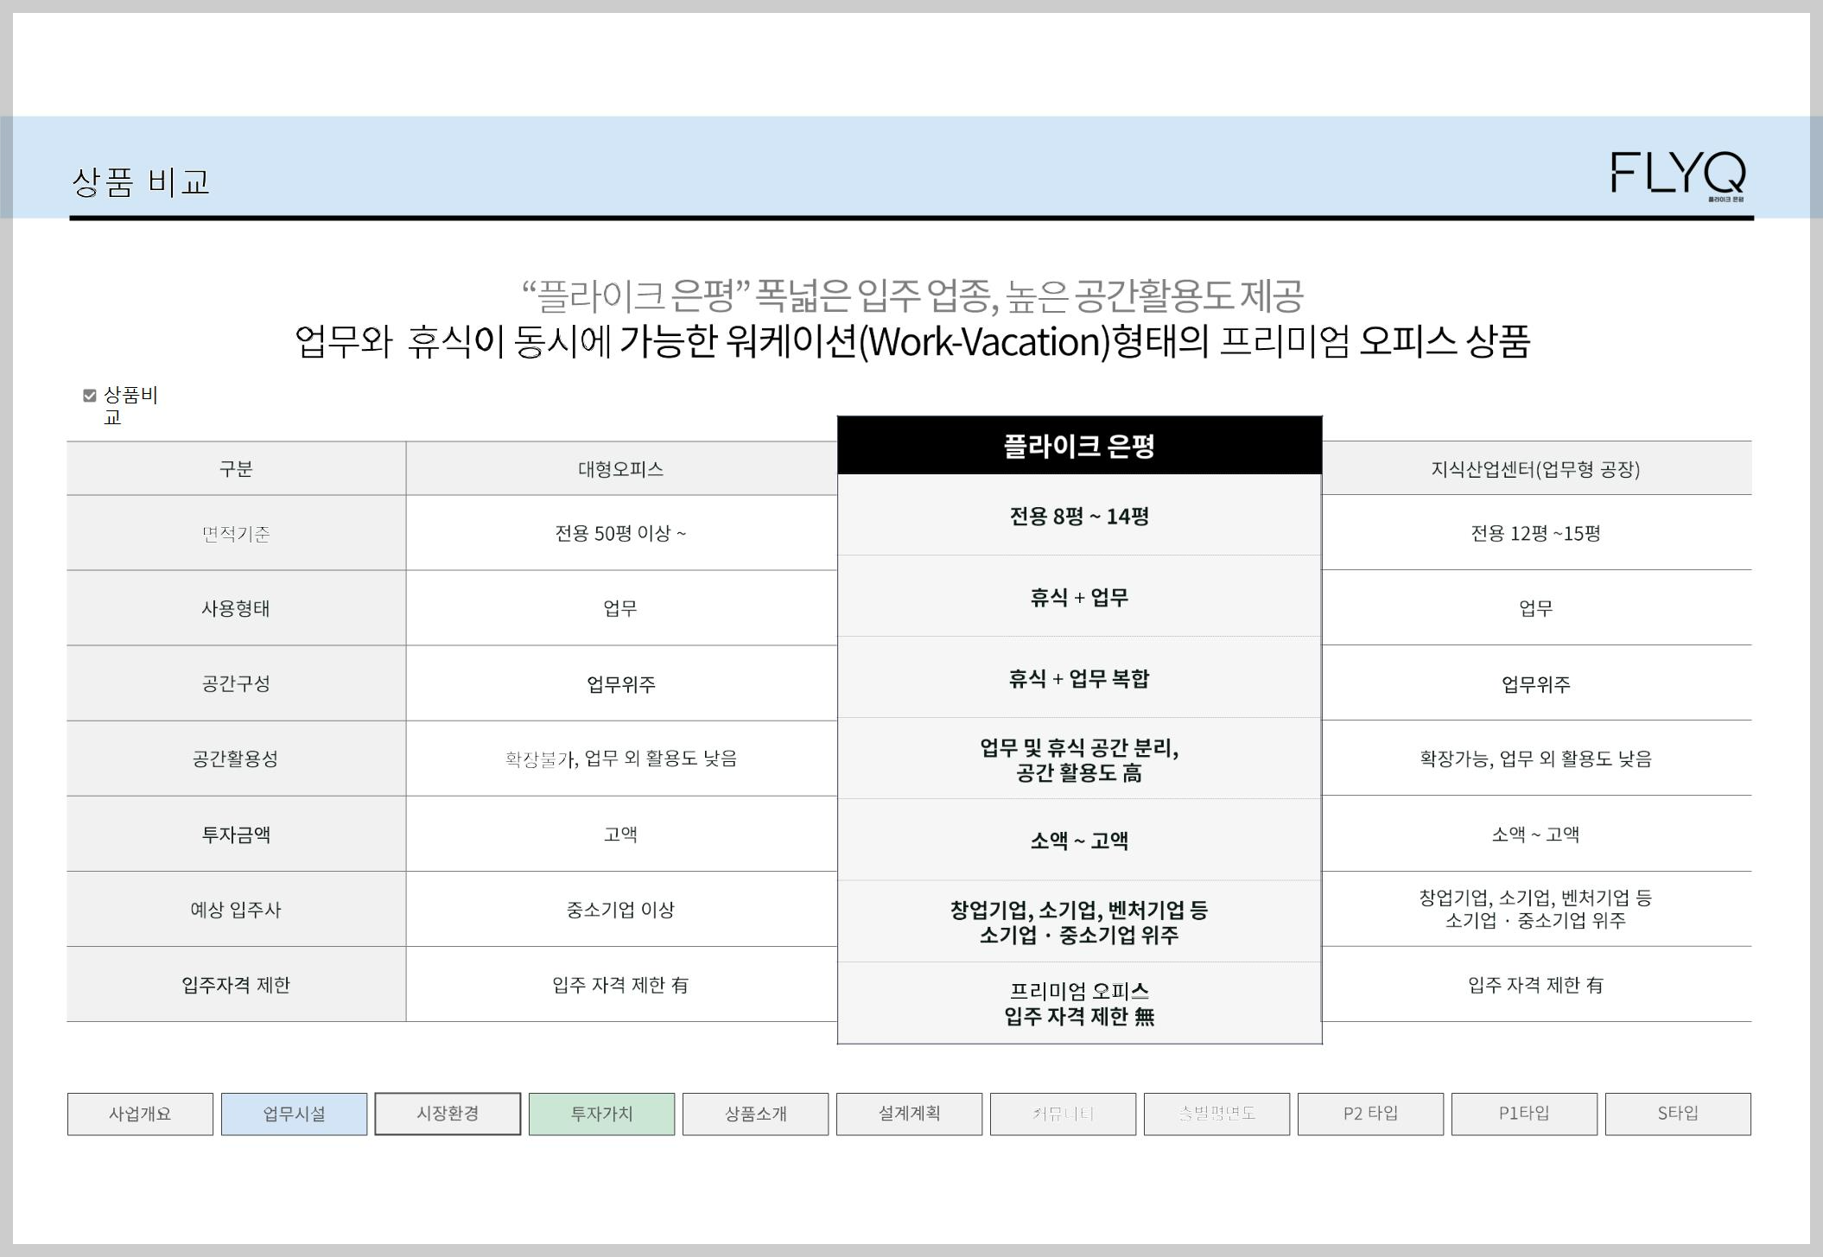Select the 시장환경 navigation button
1823x1257 pixels.
448,1114
